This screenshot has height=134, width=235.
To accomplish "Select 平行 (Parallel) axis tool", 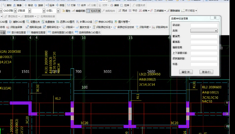I will tap(133, 11).
